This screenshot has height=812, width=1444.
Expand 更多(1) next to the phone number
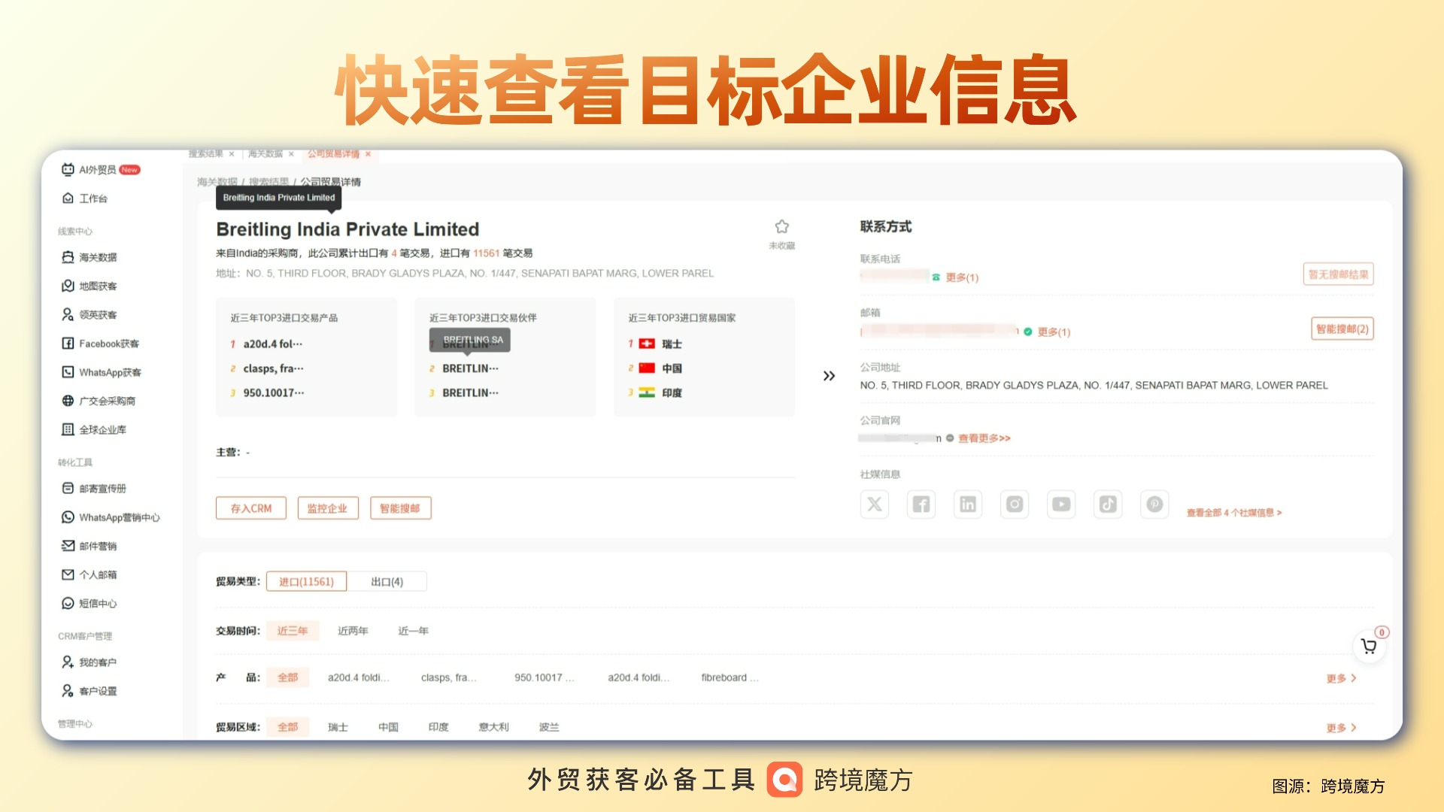click(x=960, y=277)
